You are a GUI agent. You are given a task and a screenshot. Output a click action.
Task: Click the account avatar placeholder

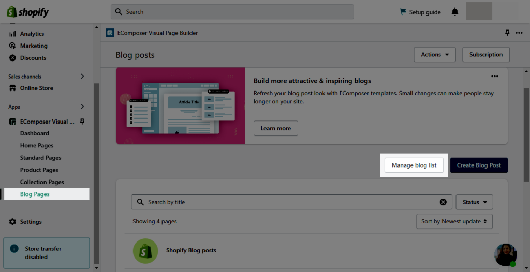point(479,11)
